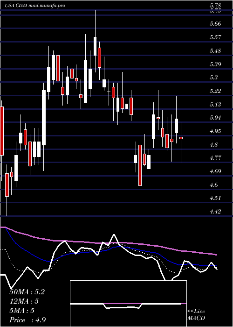Click the 5.57 price axis label
Viewport: 233px width, 327px height.
[x=215, y=37]
